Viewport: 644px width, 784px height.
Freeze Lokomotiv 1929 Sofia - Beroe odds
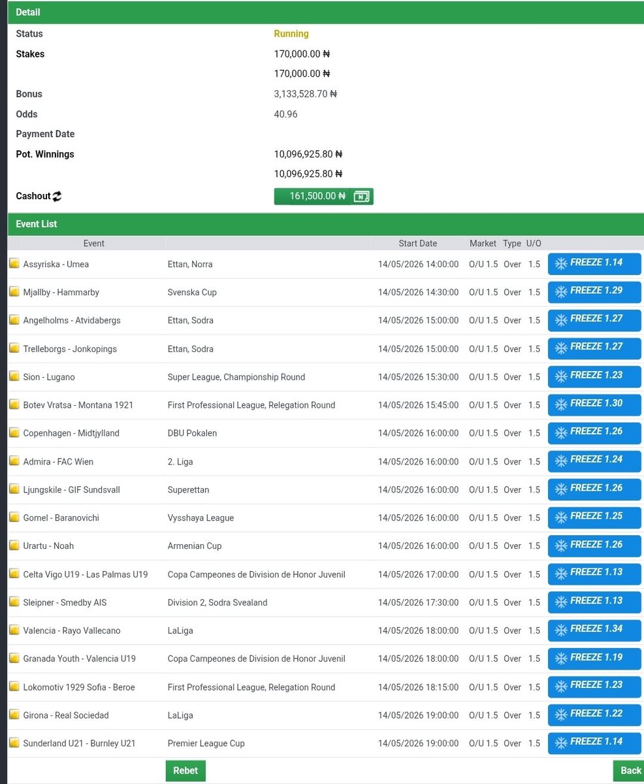(594, 687)
